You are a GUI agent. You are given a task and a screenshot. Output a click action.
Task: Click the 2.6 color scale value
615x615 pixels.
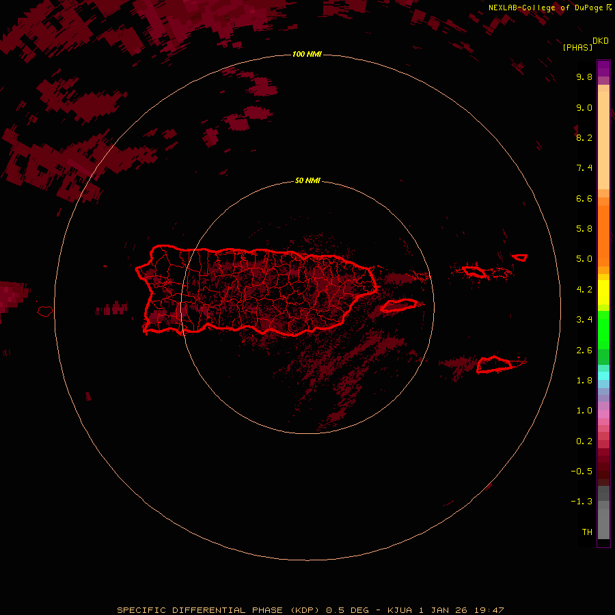(x=584, y=351)
